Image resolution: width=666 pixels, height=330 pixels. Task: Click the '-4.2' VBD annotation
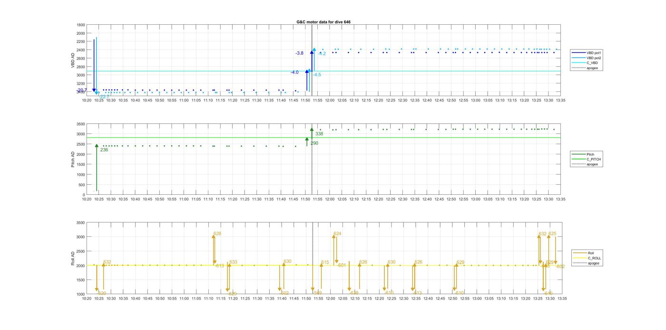[322, 54]
